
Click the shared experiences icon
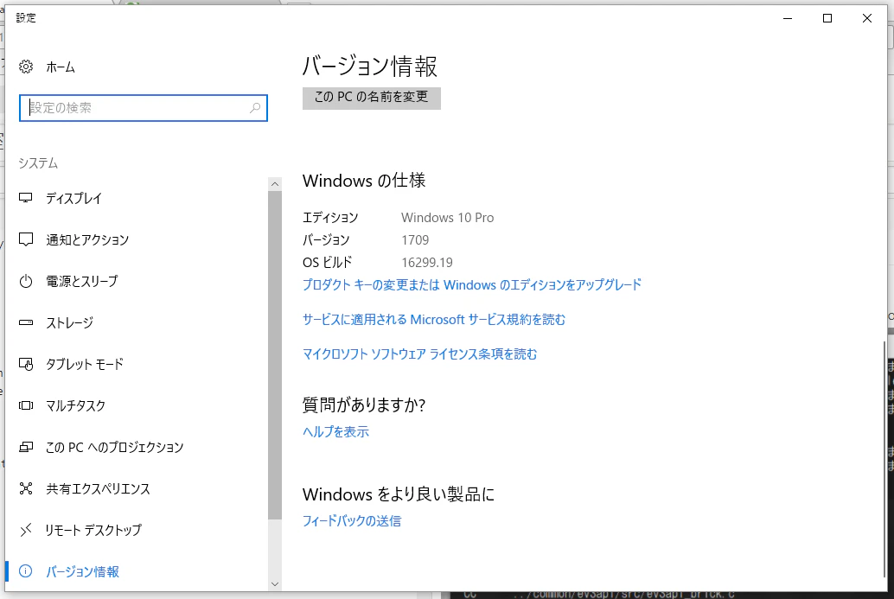[26, 488]
